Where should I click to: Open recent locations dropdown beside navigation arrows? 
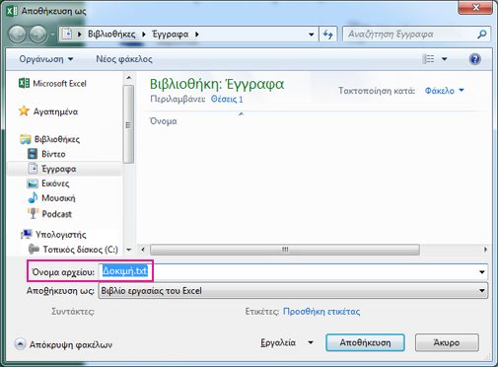52,35
